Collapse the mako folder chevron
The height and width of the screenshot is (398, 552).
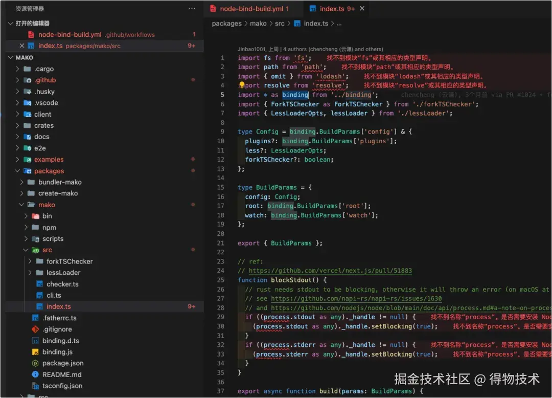click(21, 205)
